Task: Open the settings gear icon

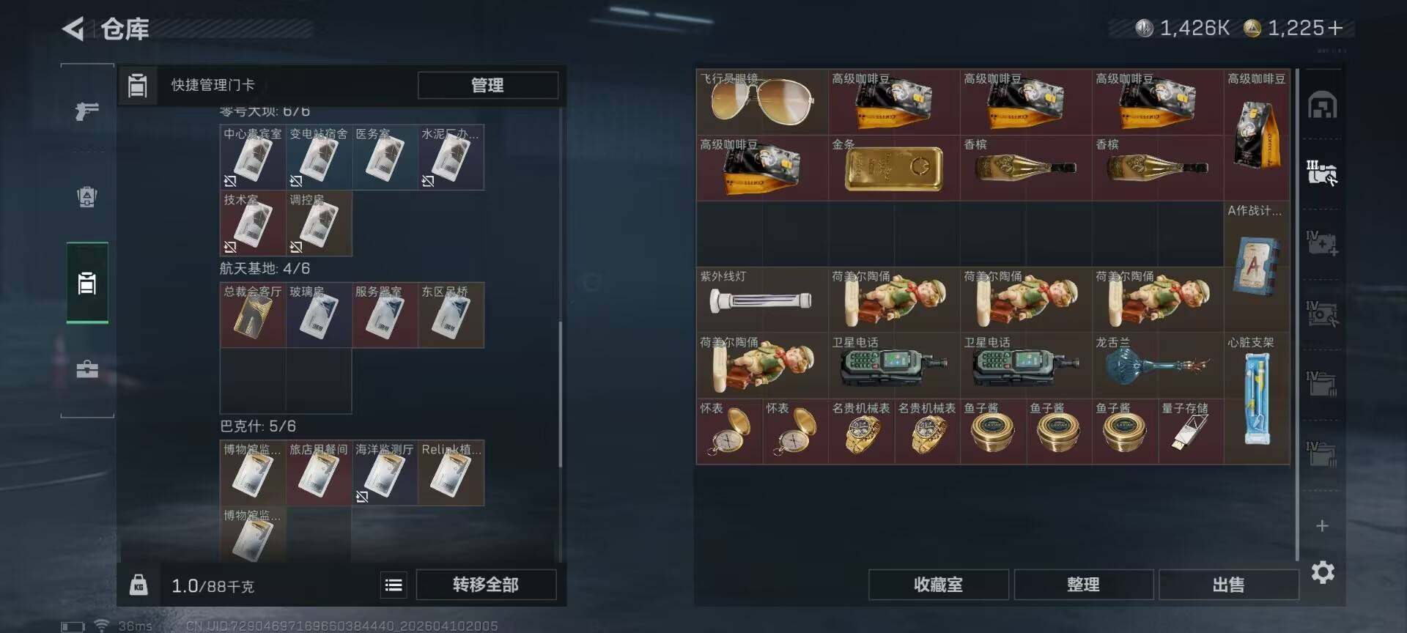Action: (1322, 572)
